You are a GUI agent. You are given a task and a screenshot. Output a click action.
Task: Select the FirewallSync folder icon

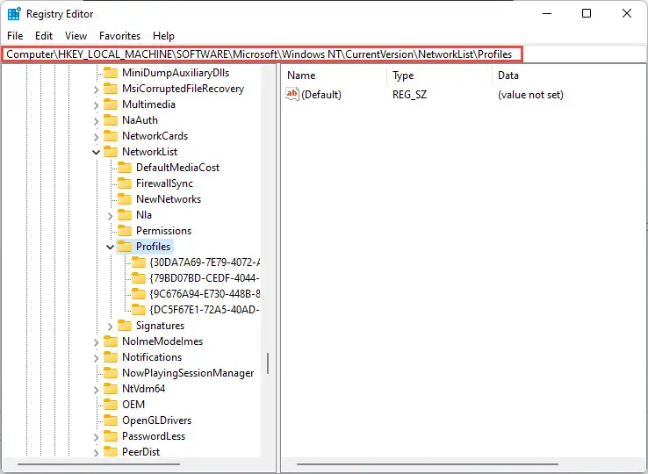[x=125, y=183]
